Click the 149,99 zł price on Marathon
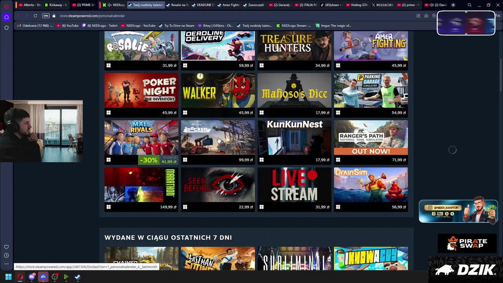Image resolution: width=503 pixels, height=283 pixels. tap(168, 207)
